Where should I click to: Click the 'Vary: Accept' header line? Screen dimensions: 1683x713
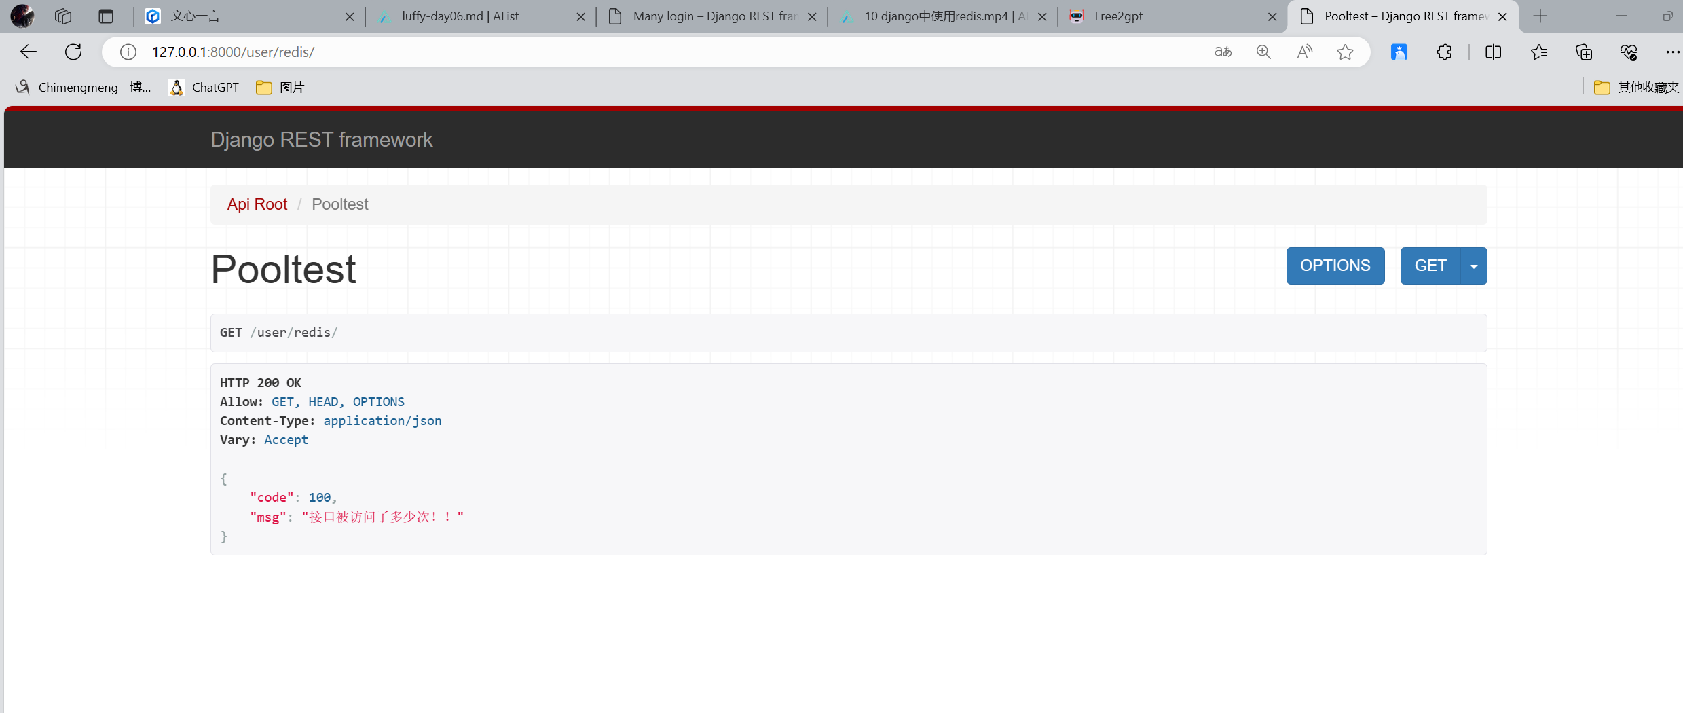(264, 439)
